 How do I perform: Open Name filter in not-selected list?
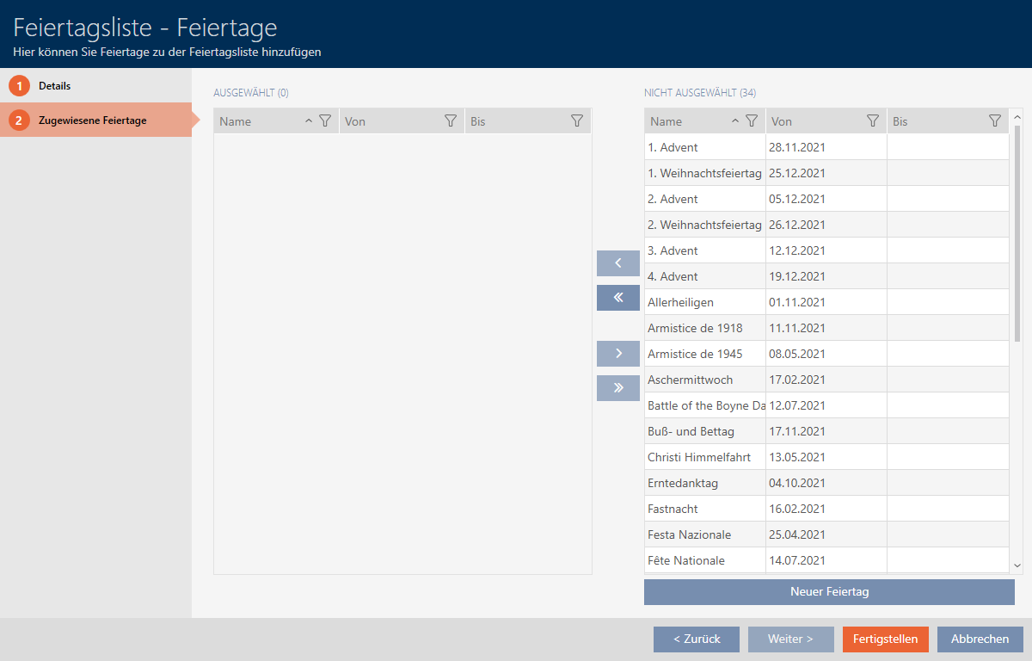(x=751, y=121)
